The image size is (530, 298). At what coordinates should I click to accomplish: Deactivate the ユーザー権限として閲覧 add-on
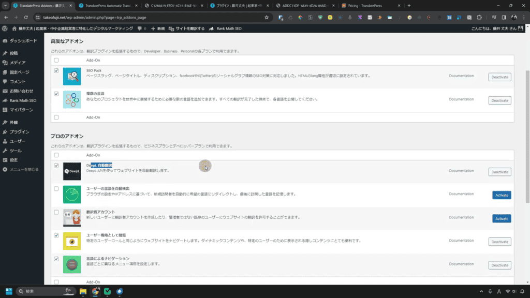click(x=499, y=242)
